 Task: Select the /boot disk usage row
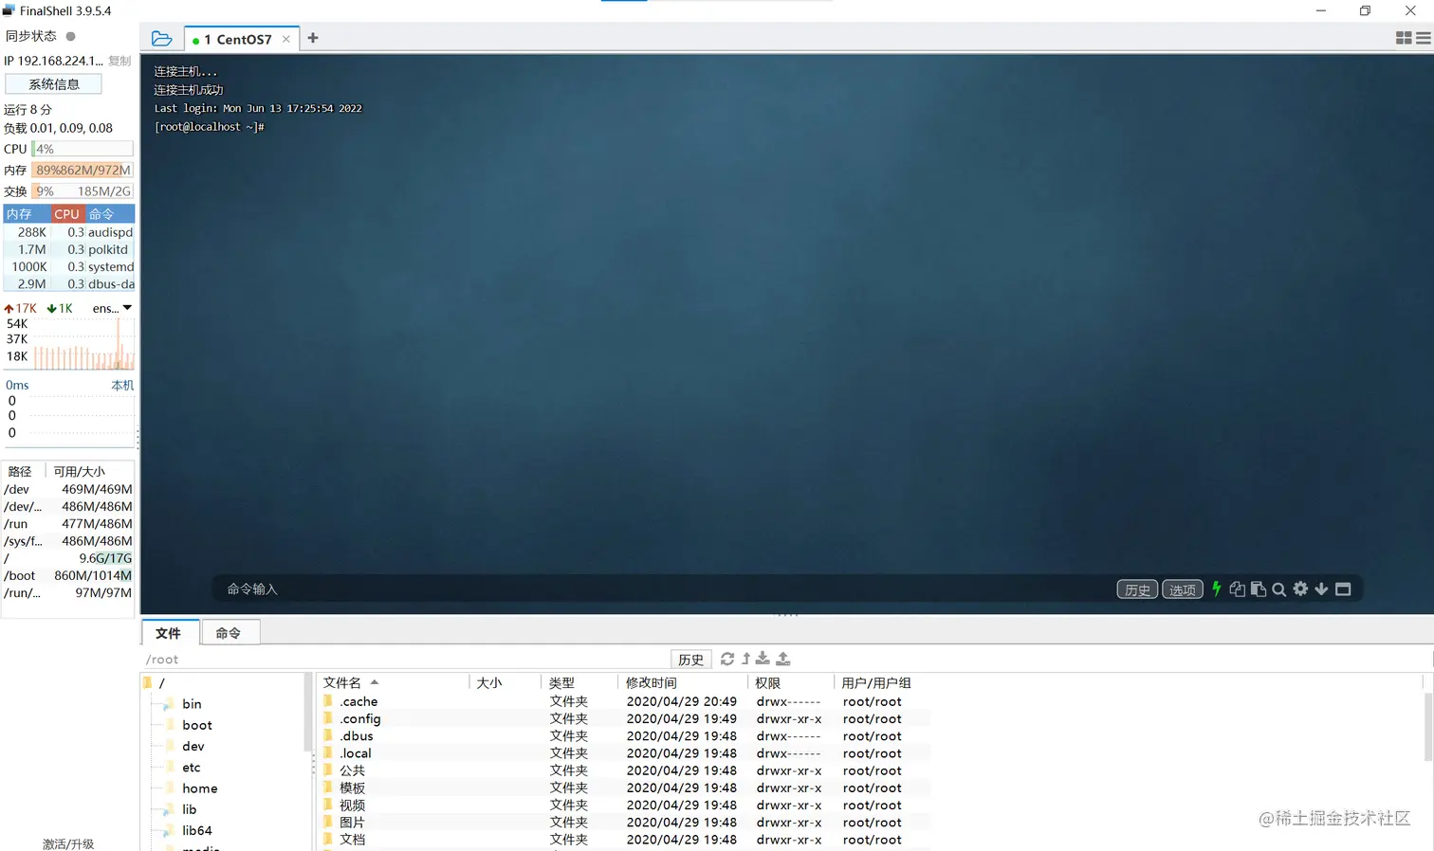[68, 575]
